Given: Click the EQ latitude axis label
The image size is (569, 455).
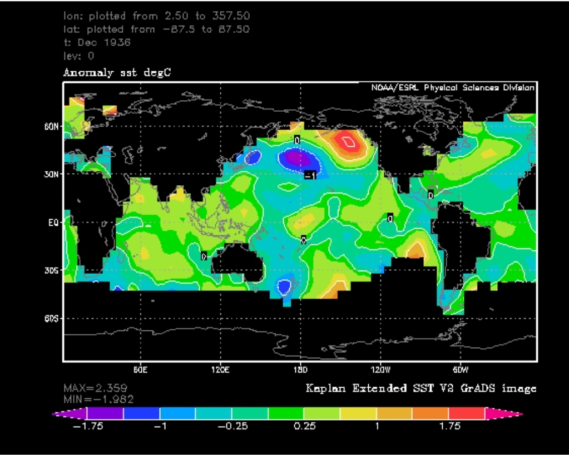Looking at the screenshot, I should click(54, 222).
